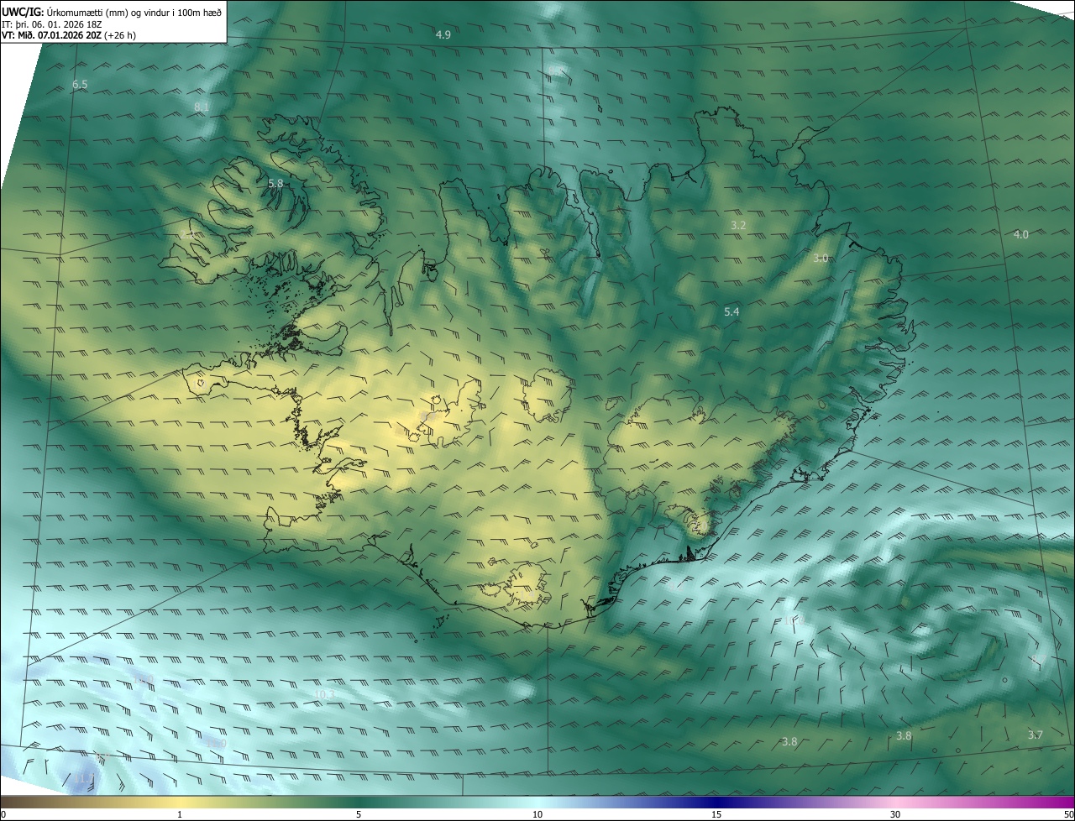Select the 30 tick on the colour scale
Viewport: 1075px width, 821px height.
[x=895, y=814]
